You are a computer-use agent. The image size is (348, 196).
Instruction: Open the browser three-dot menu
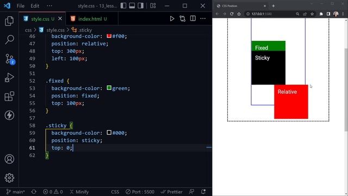(x=343, y=14)
